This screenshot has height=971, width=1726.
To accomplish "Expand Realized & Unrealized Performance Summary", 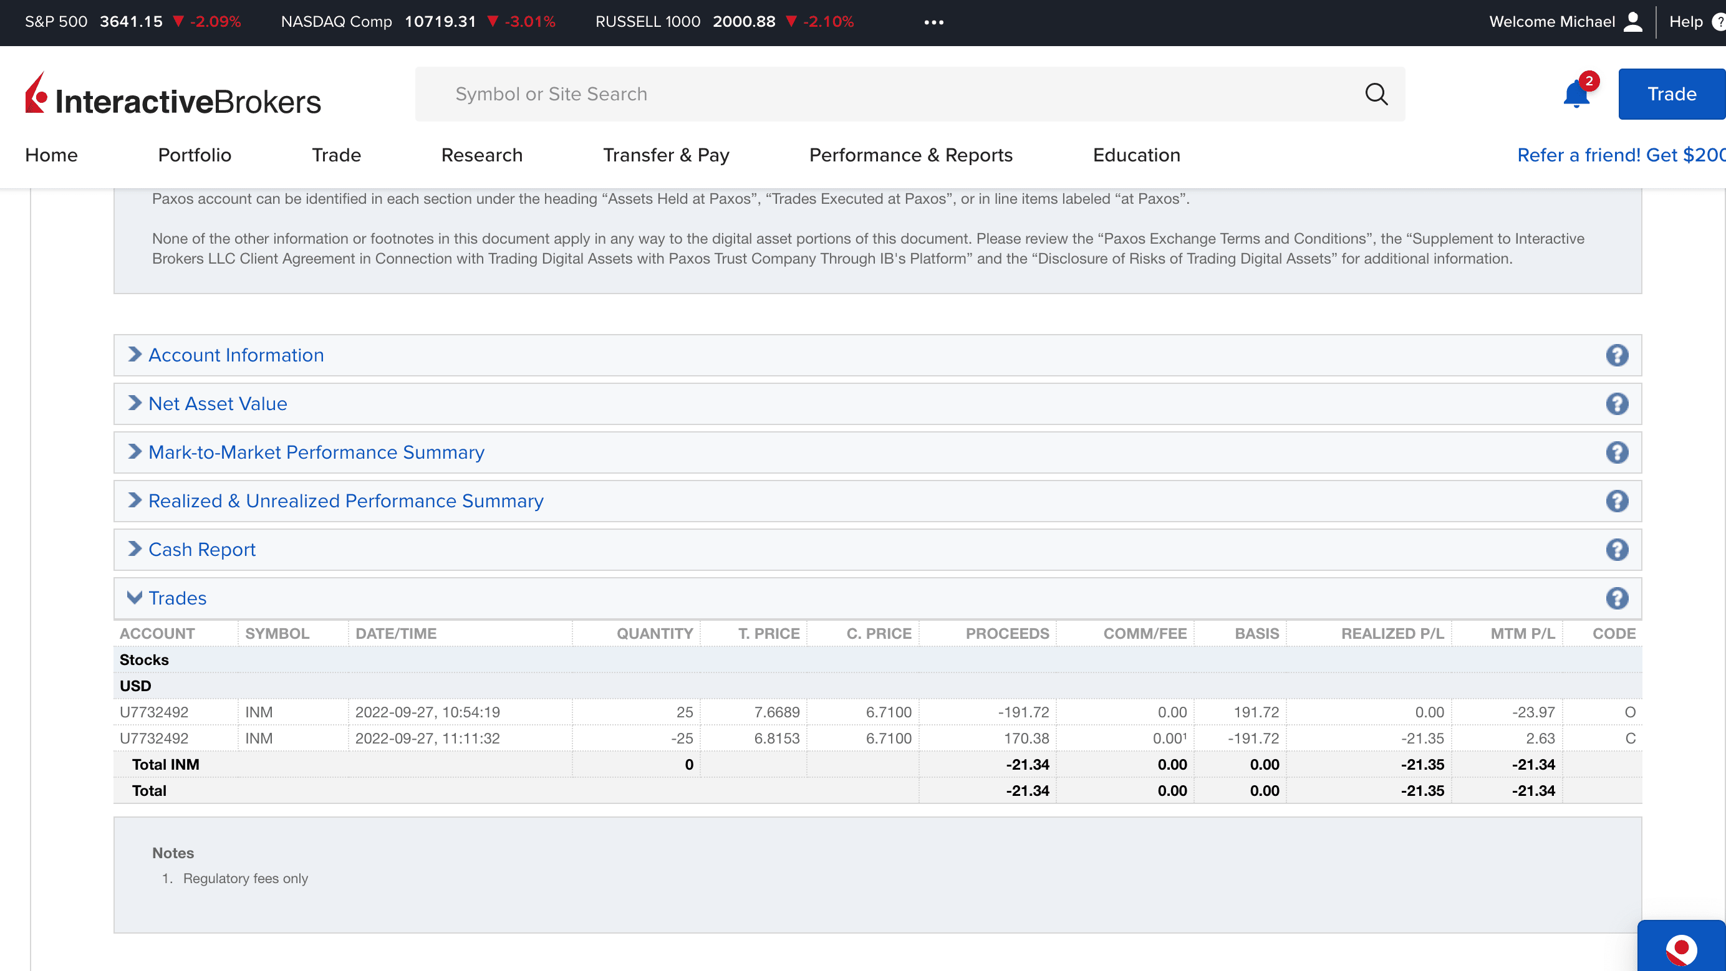I will pos(345,501).
